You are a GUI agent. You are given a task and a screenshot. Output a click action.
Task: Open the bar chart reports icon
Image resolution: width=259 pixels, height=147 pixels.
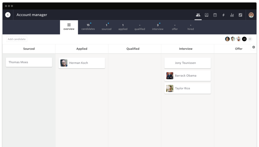pos(232,15)
